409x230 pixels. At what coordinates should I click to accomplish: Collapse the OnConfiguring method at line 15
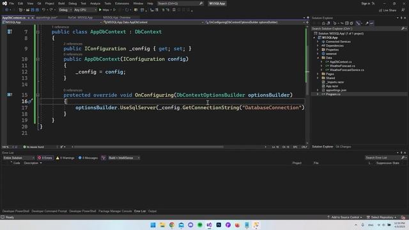pos(38,95)
